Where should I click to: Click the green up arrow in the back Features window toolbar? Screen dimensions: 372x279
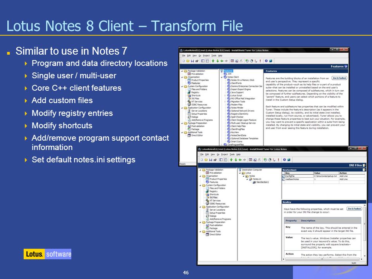coord(213,61)
